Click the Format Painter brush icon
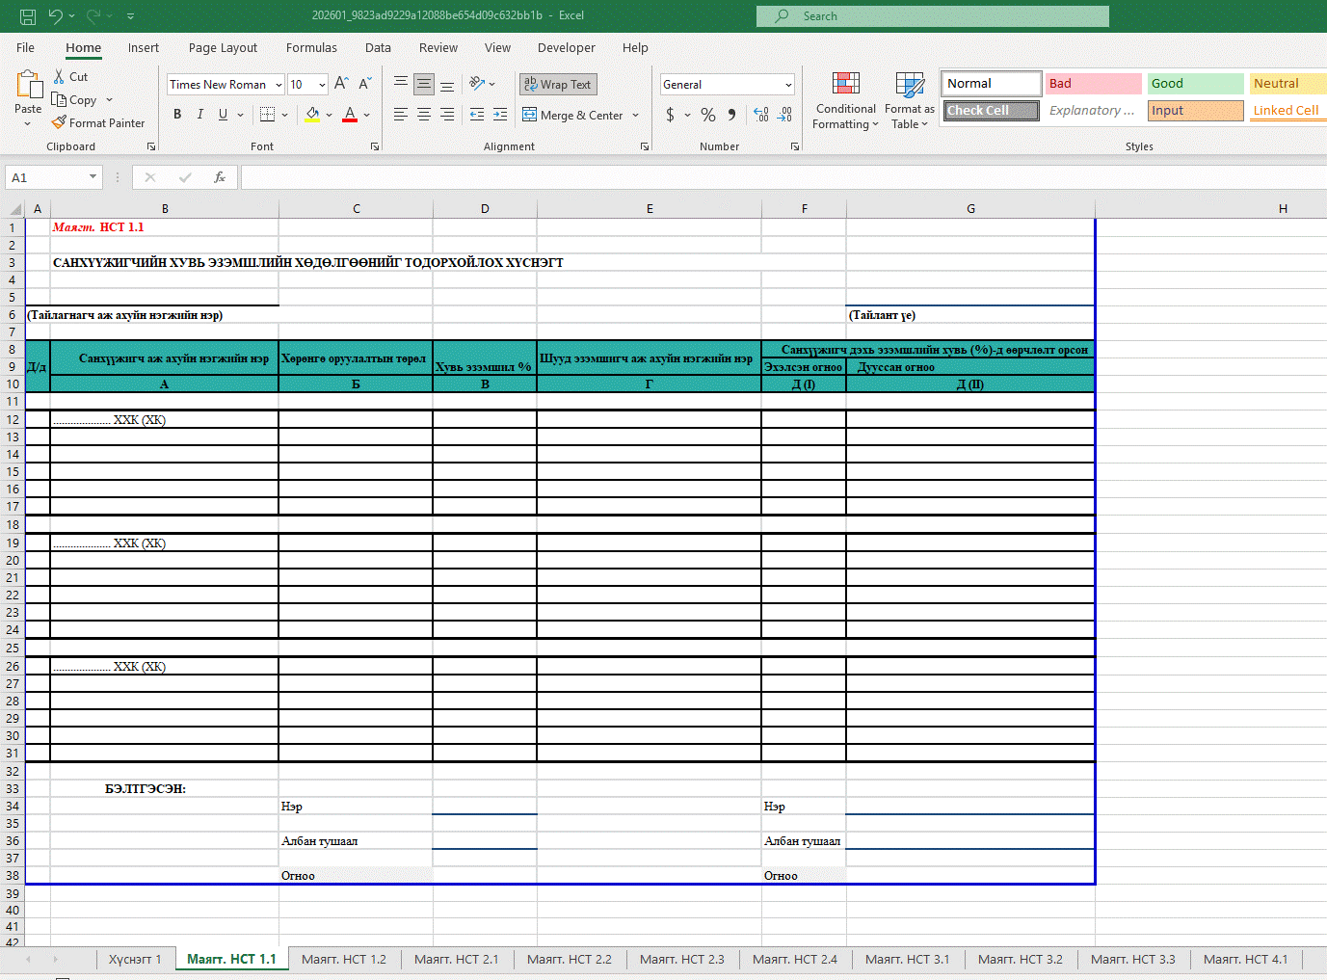 [x=60, y=123]
